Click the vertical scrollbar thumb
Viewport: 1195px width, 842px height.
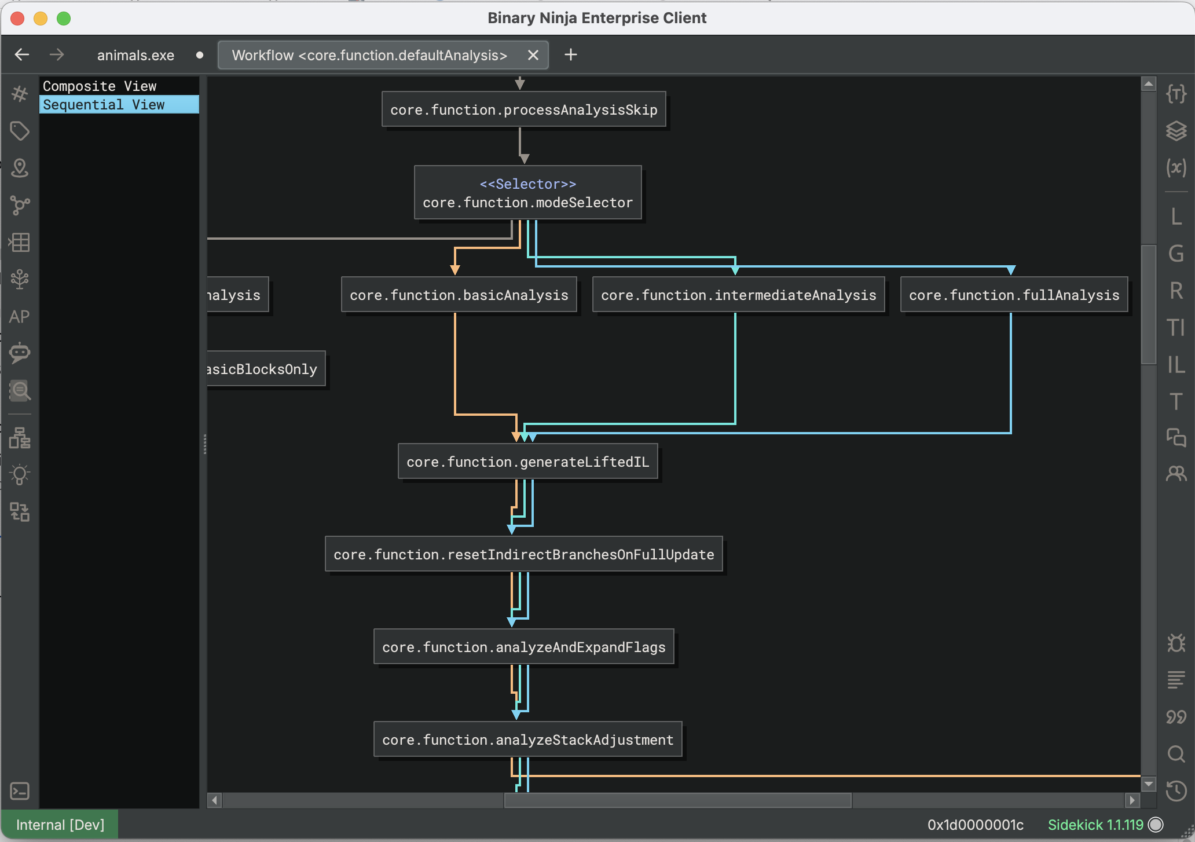[1149, 305]
